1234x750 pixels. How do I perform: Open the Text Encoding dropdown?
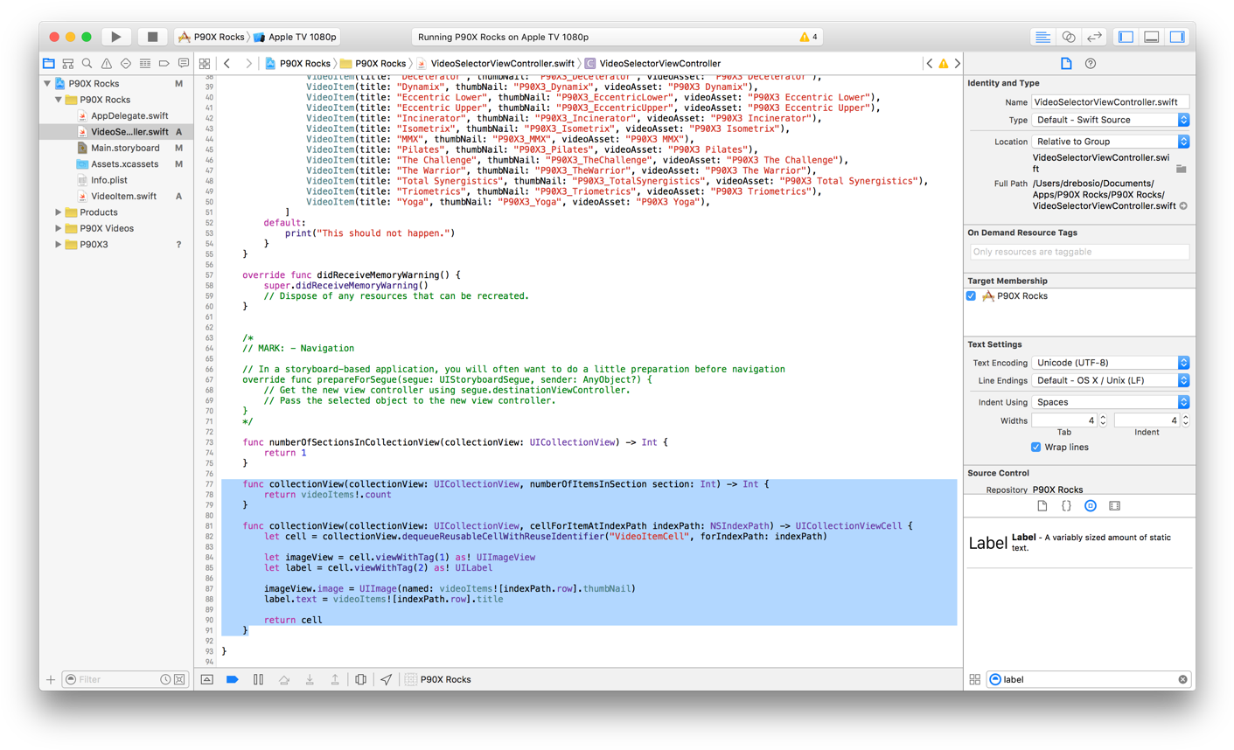pos(1110,363)
